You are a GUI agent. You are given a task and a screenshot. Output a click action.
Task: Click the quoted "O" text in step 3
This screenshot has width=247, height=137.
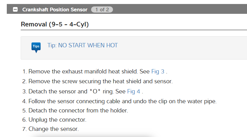pos(95,91)
